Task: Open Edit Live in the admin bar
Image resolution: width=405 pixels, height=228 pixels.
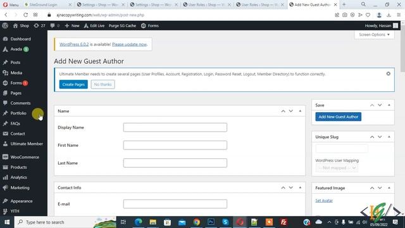Action: point(94,25)
